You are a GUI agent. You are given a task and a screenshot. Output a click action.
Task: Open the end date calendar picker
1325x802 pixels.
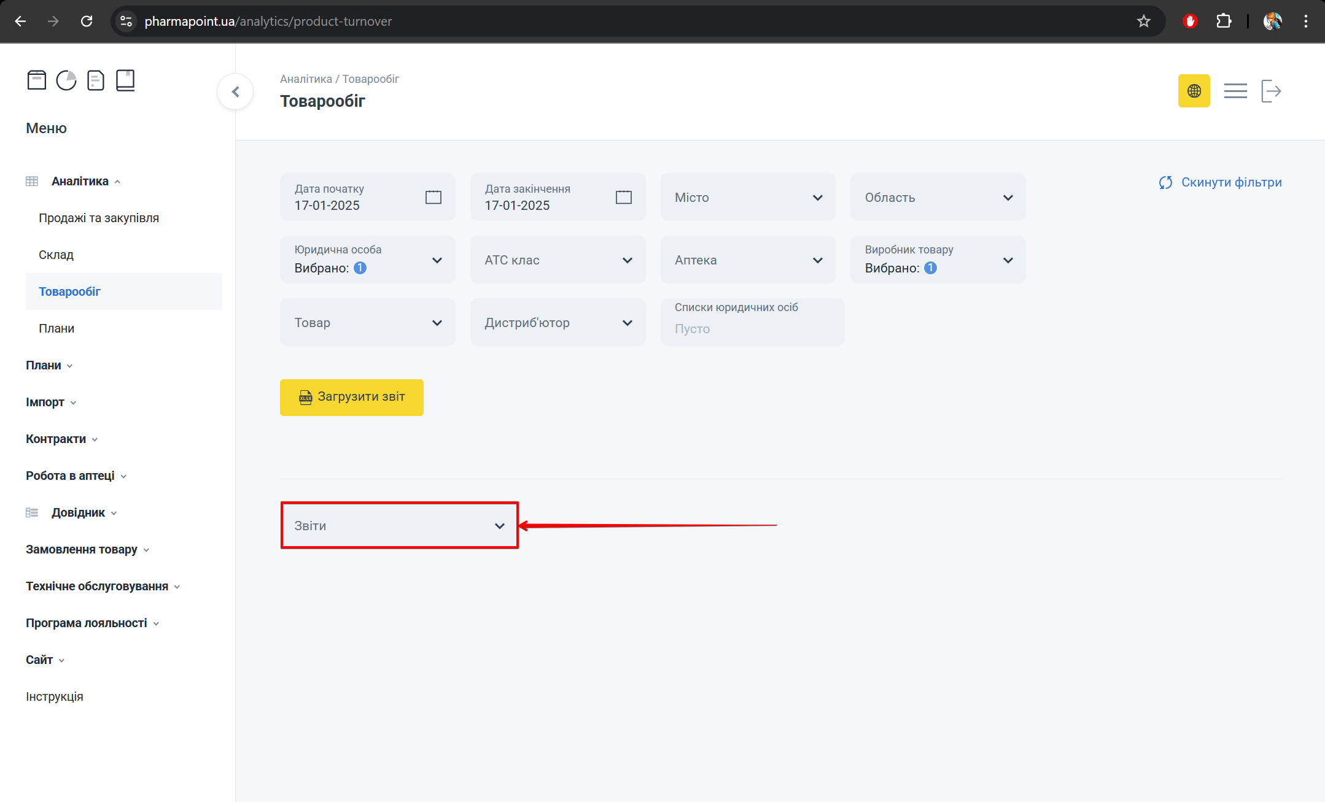(x=623, y=197)
